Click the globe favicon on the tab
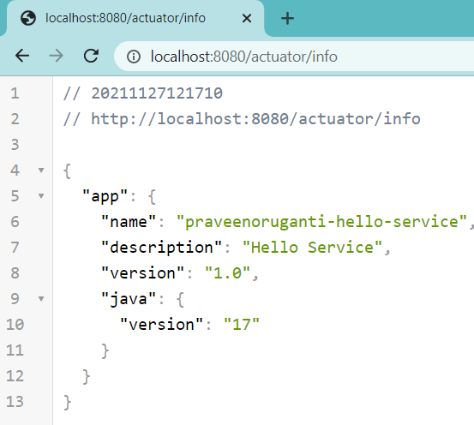This screenshot has width=474, height=425. click(28, 18)
